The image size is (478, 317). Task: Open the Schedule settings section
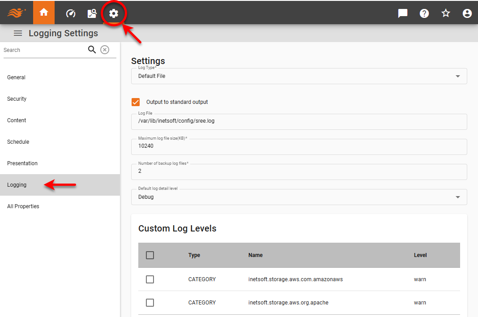click(18, 141)
